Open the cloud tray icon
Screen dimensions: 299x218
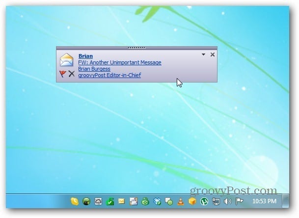click(98, 201)
